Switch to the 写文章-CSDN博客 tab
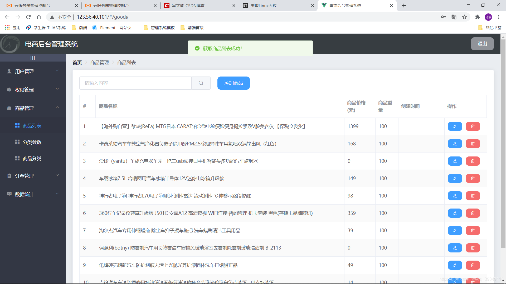 pyautogui.click(x=199, y=6)
